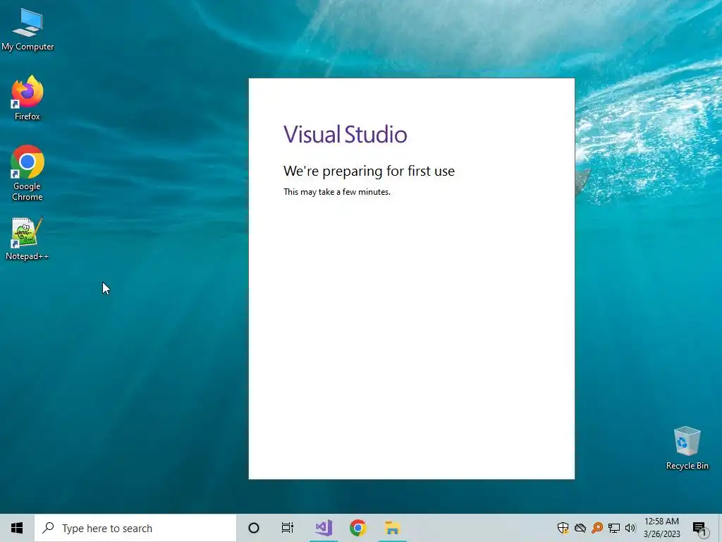Click the cloud sync tray icon
Viewport: 722px width, 542px height.
(x=580, y=528)
